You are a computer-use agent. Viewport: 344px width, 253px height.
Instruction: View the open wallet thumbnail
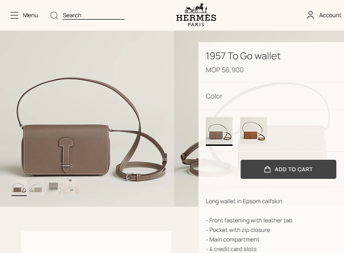coord(54,187)
